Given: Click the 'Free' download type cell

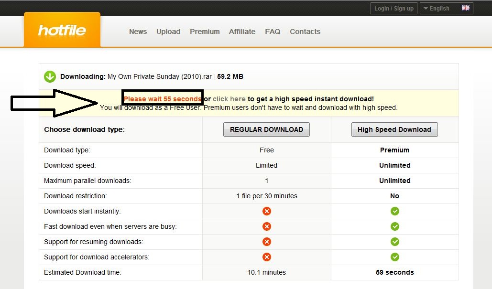Looking at the screenshot, I should (x=267, y=150).
